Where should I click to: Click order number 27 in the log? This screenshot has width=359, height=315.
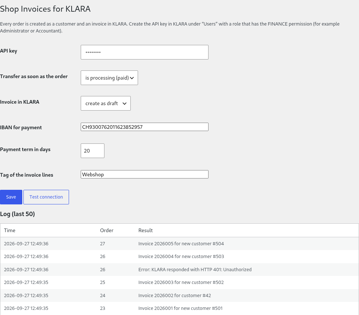pos(103,243)
